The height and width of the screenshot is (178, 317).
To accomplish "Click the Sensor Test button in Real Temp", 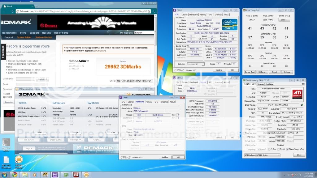I will 250,72.
